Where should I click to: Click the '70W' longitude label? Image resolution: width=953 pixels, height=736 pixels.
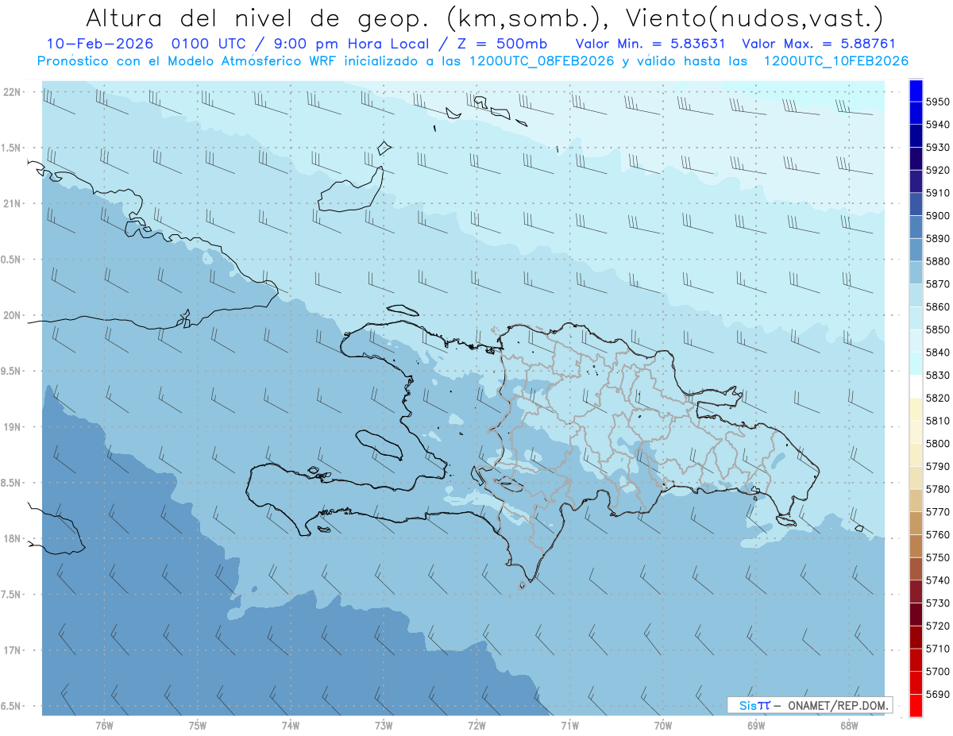coord(663,725)
